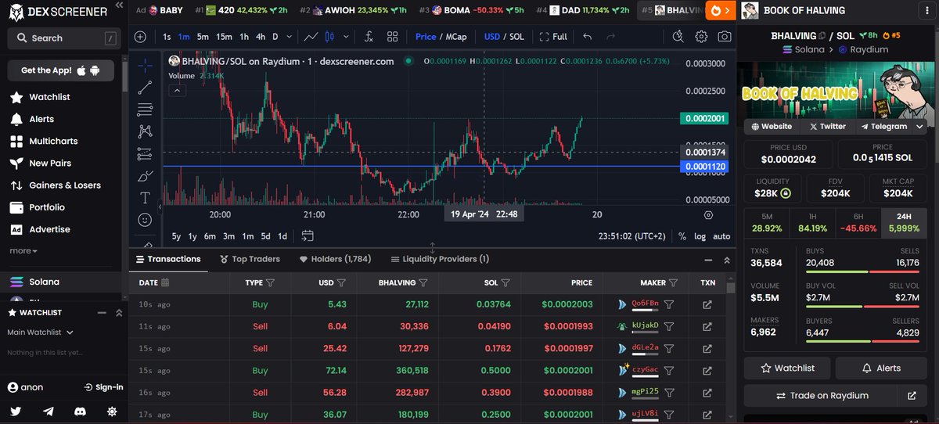
Task: Click the Get the App! button
Action: click(60, 70)
